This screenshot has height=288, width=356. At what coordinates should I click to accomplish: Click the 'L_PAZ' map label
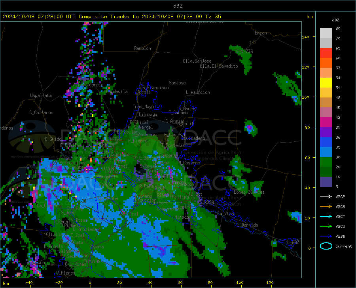(x=293, y=242)
